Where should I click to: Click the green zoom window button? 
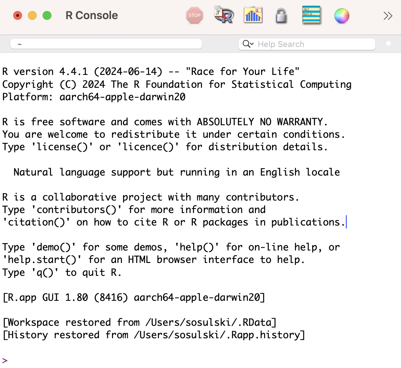click(47, 15)
